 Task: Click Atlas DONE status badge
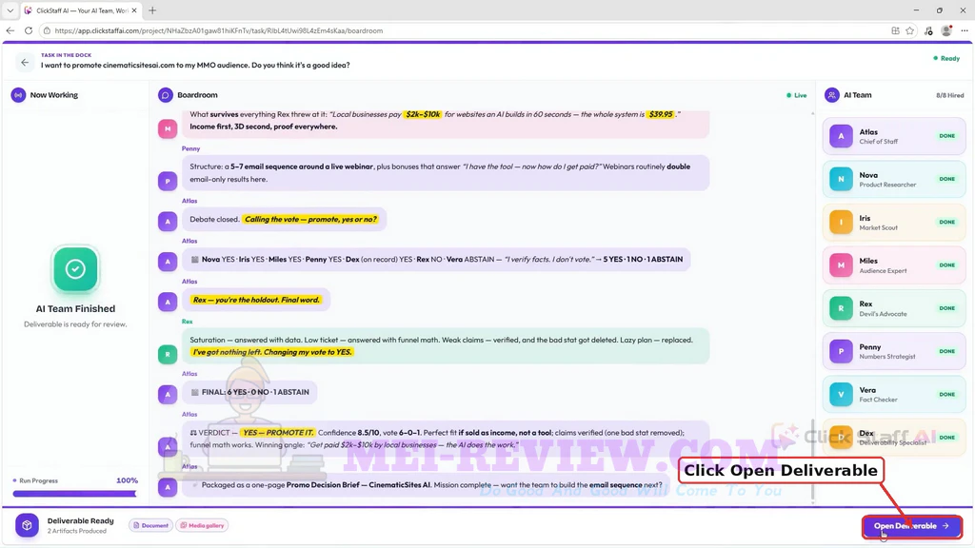(x=946, y=136)
